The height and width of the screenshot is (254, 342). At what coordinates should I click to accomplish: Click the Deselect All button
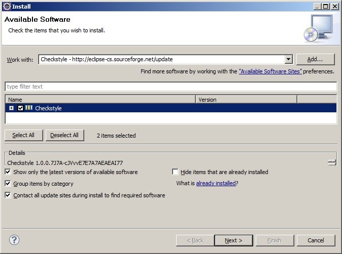pyautogui.click(x=65, y=135)
